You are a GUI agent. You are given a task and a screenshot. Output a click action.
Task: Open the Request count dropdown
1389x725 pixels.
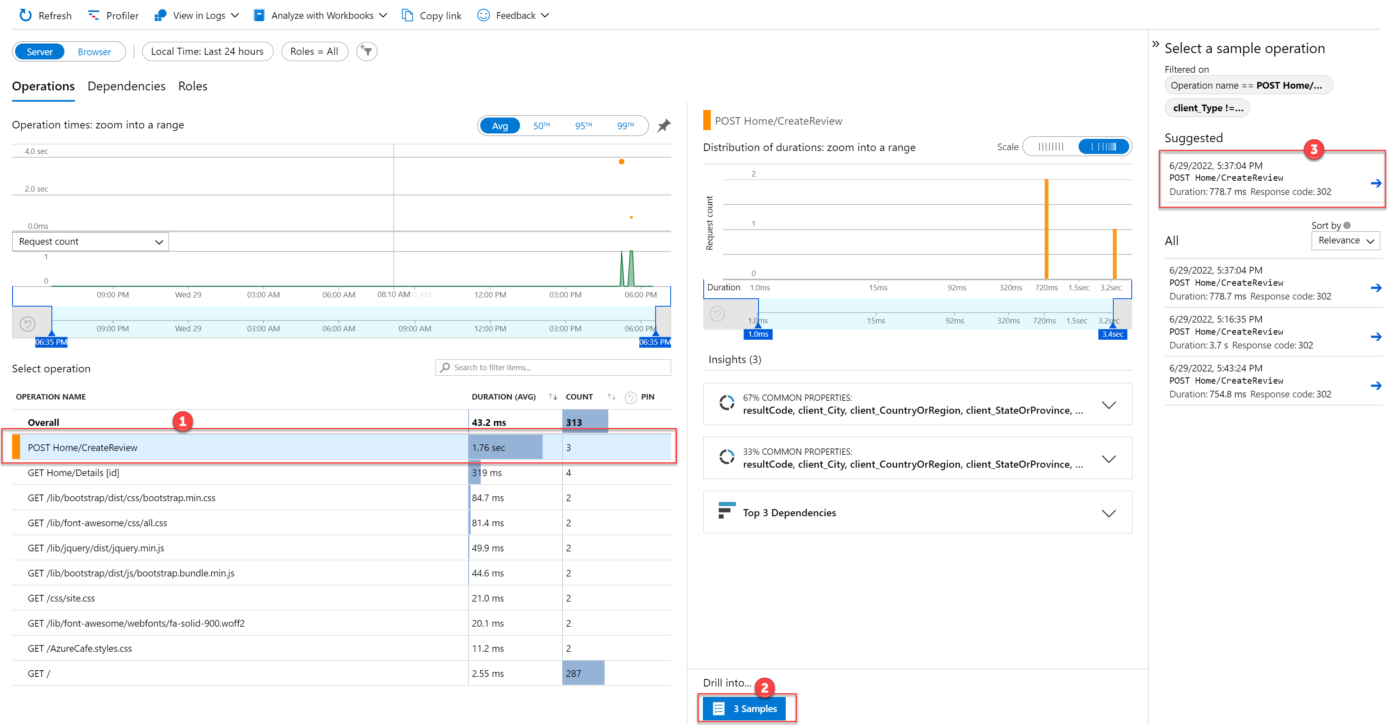91,241
